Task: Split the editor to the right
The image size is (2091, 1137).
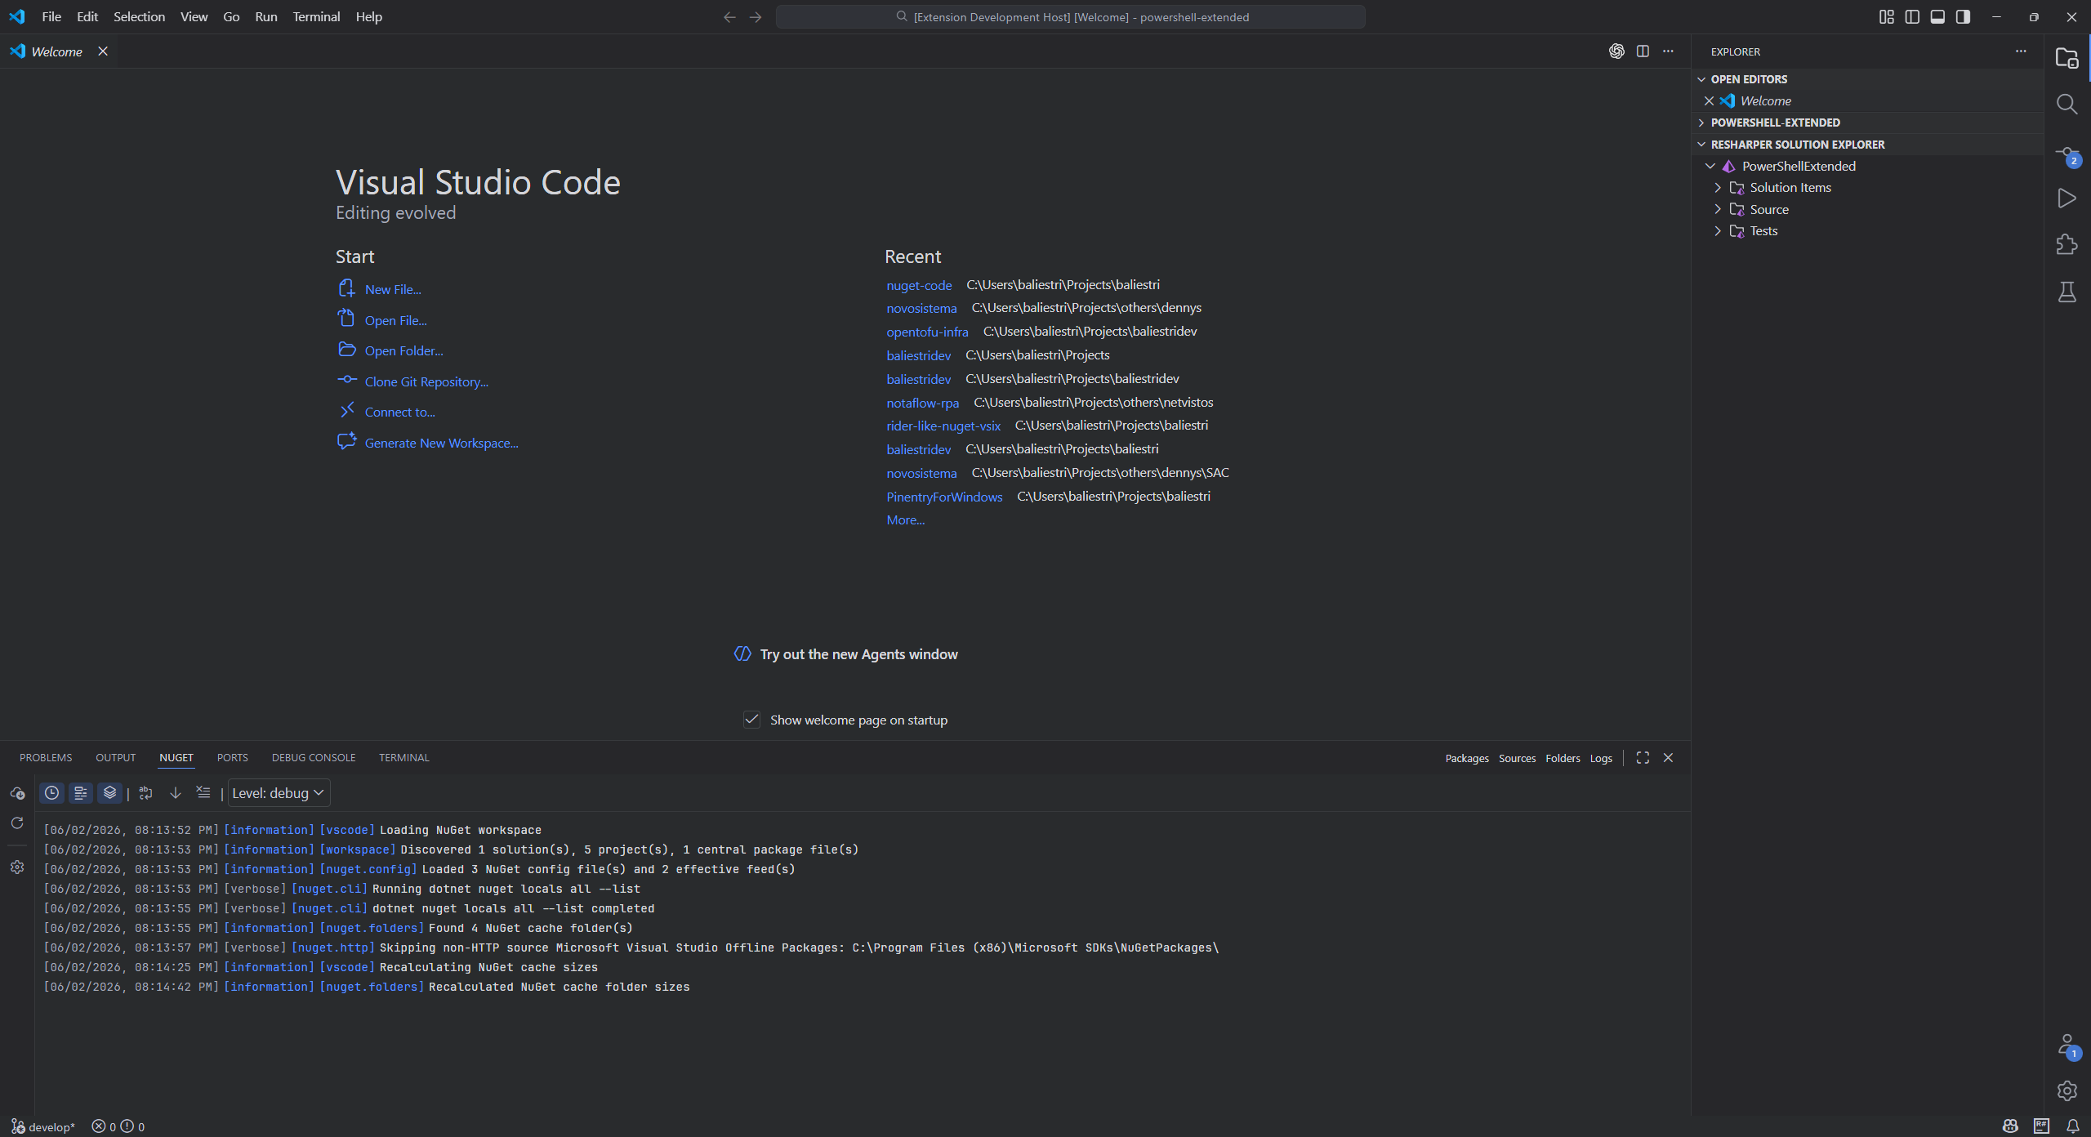Action: pos(1643,51)
